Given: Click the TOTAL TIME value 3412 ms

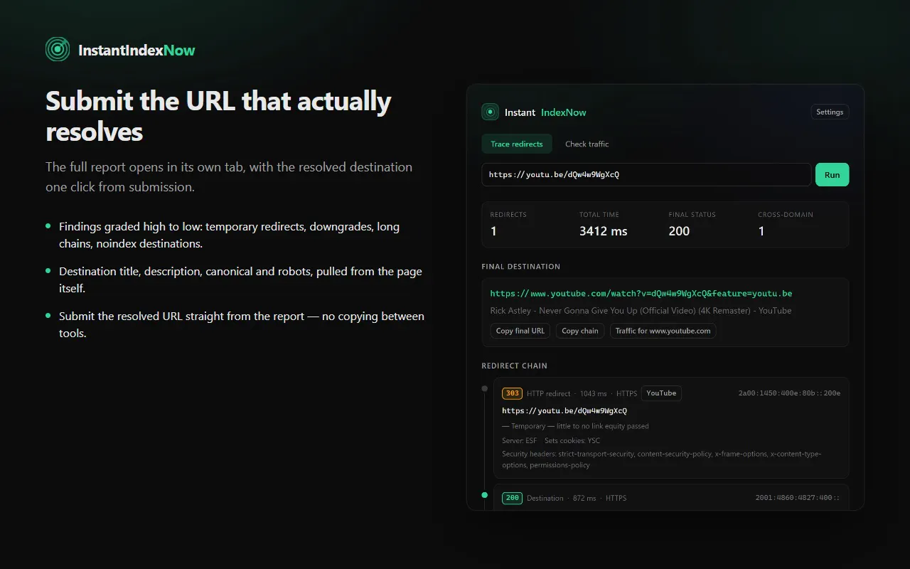Looking at the screenshot, I should (604, 231).
